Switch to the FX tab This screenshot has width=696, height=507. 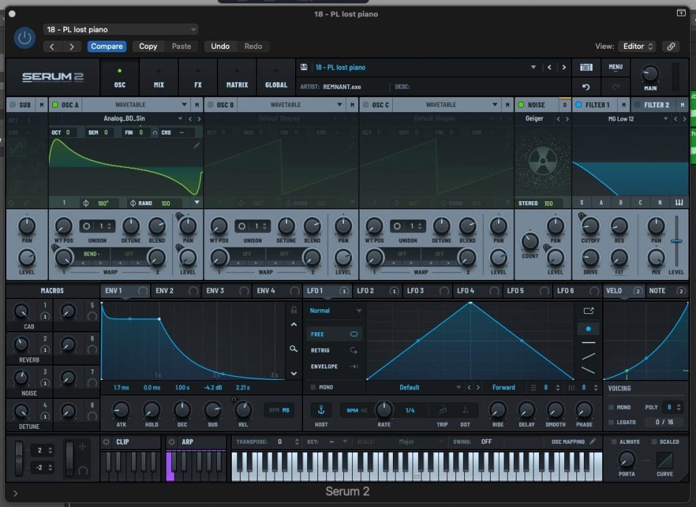198,77
